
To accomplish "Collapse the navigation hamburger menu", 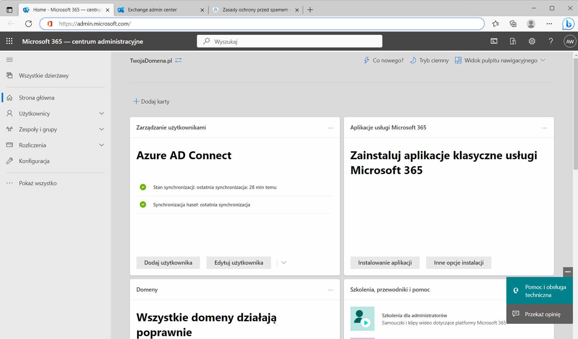I will click(10, 60).
